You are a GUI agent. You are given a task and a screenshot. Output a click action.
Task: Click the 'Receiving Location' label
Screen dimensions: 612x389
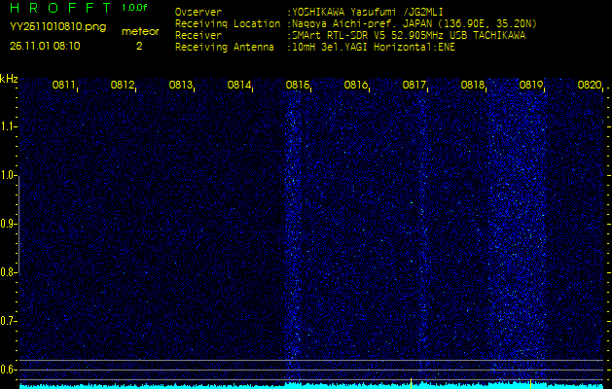[x=228, y=23]
